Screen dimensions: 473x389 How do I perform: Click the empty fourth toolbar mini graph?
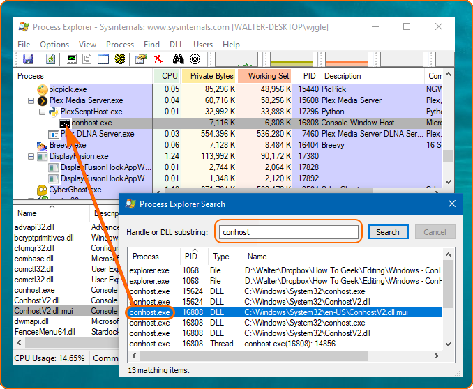point(402,59)
